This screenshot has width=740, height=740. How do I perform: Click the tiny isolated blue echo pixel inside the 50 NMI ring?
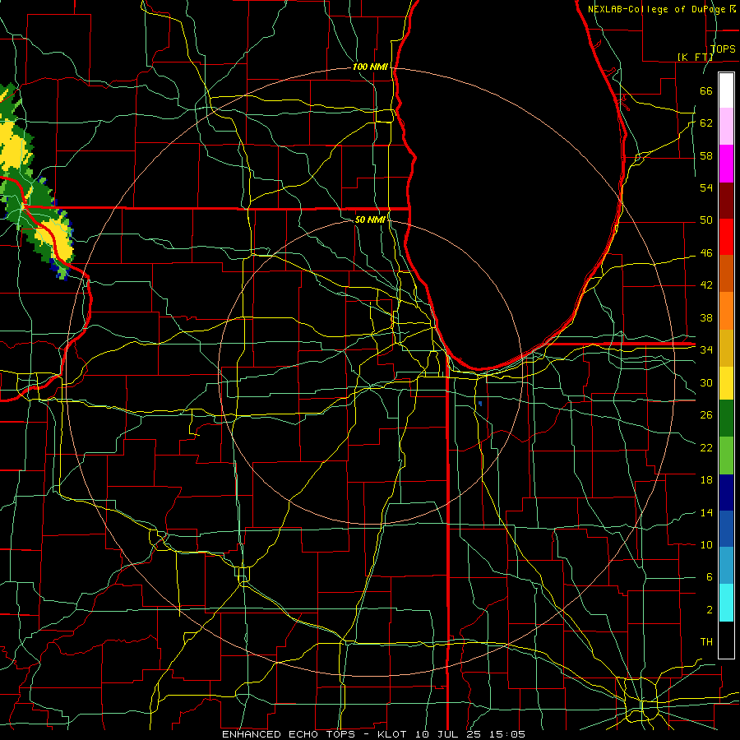[x=480, y=404]
